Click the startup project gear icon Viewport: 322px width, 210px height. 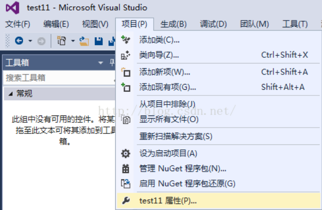(125, 153)
